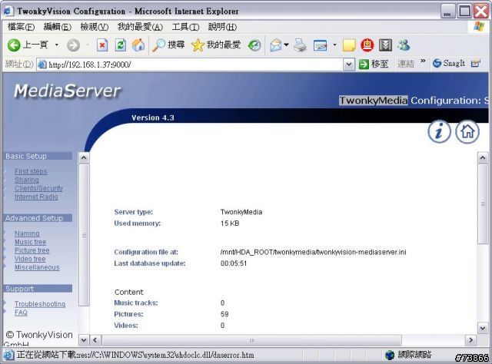Click the main vertical scrollbar thumb
The image size is (492, 364).
click(483, 204)
